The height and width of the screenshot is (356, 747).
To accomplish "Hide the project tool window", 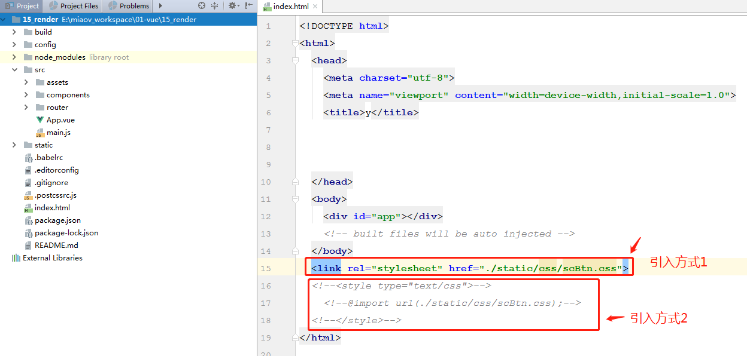I will coord(248,6).
